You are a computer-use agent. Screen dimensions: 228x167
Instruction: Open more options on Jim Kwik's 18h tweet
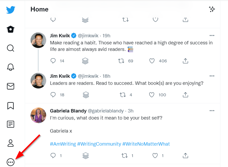(x=212, y=76)
